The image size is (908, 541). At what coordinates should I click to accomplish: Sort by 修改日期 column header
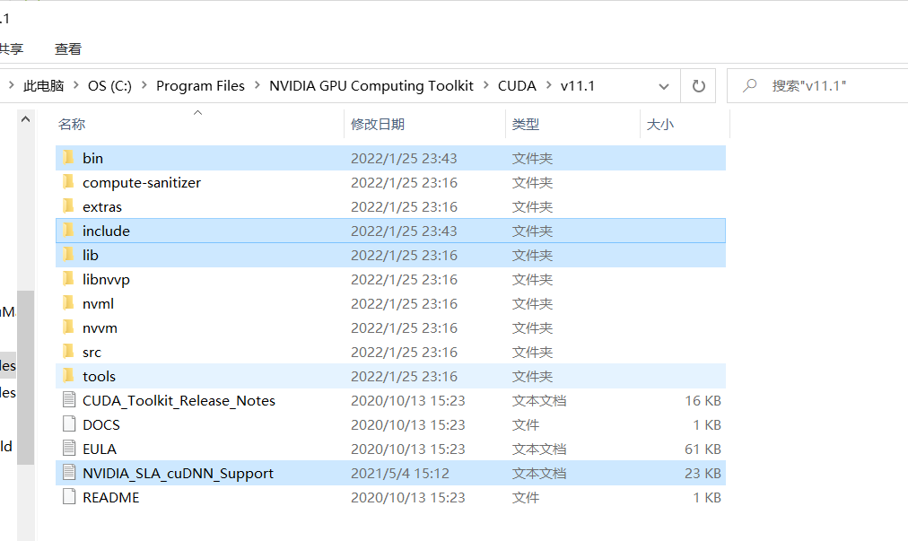click(x=378, y=124)
